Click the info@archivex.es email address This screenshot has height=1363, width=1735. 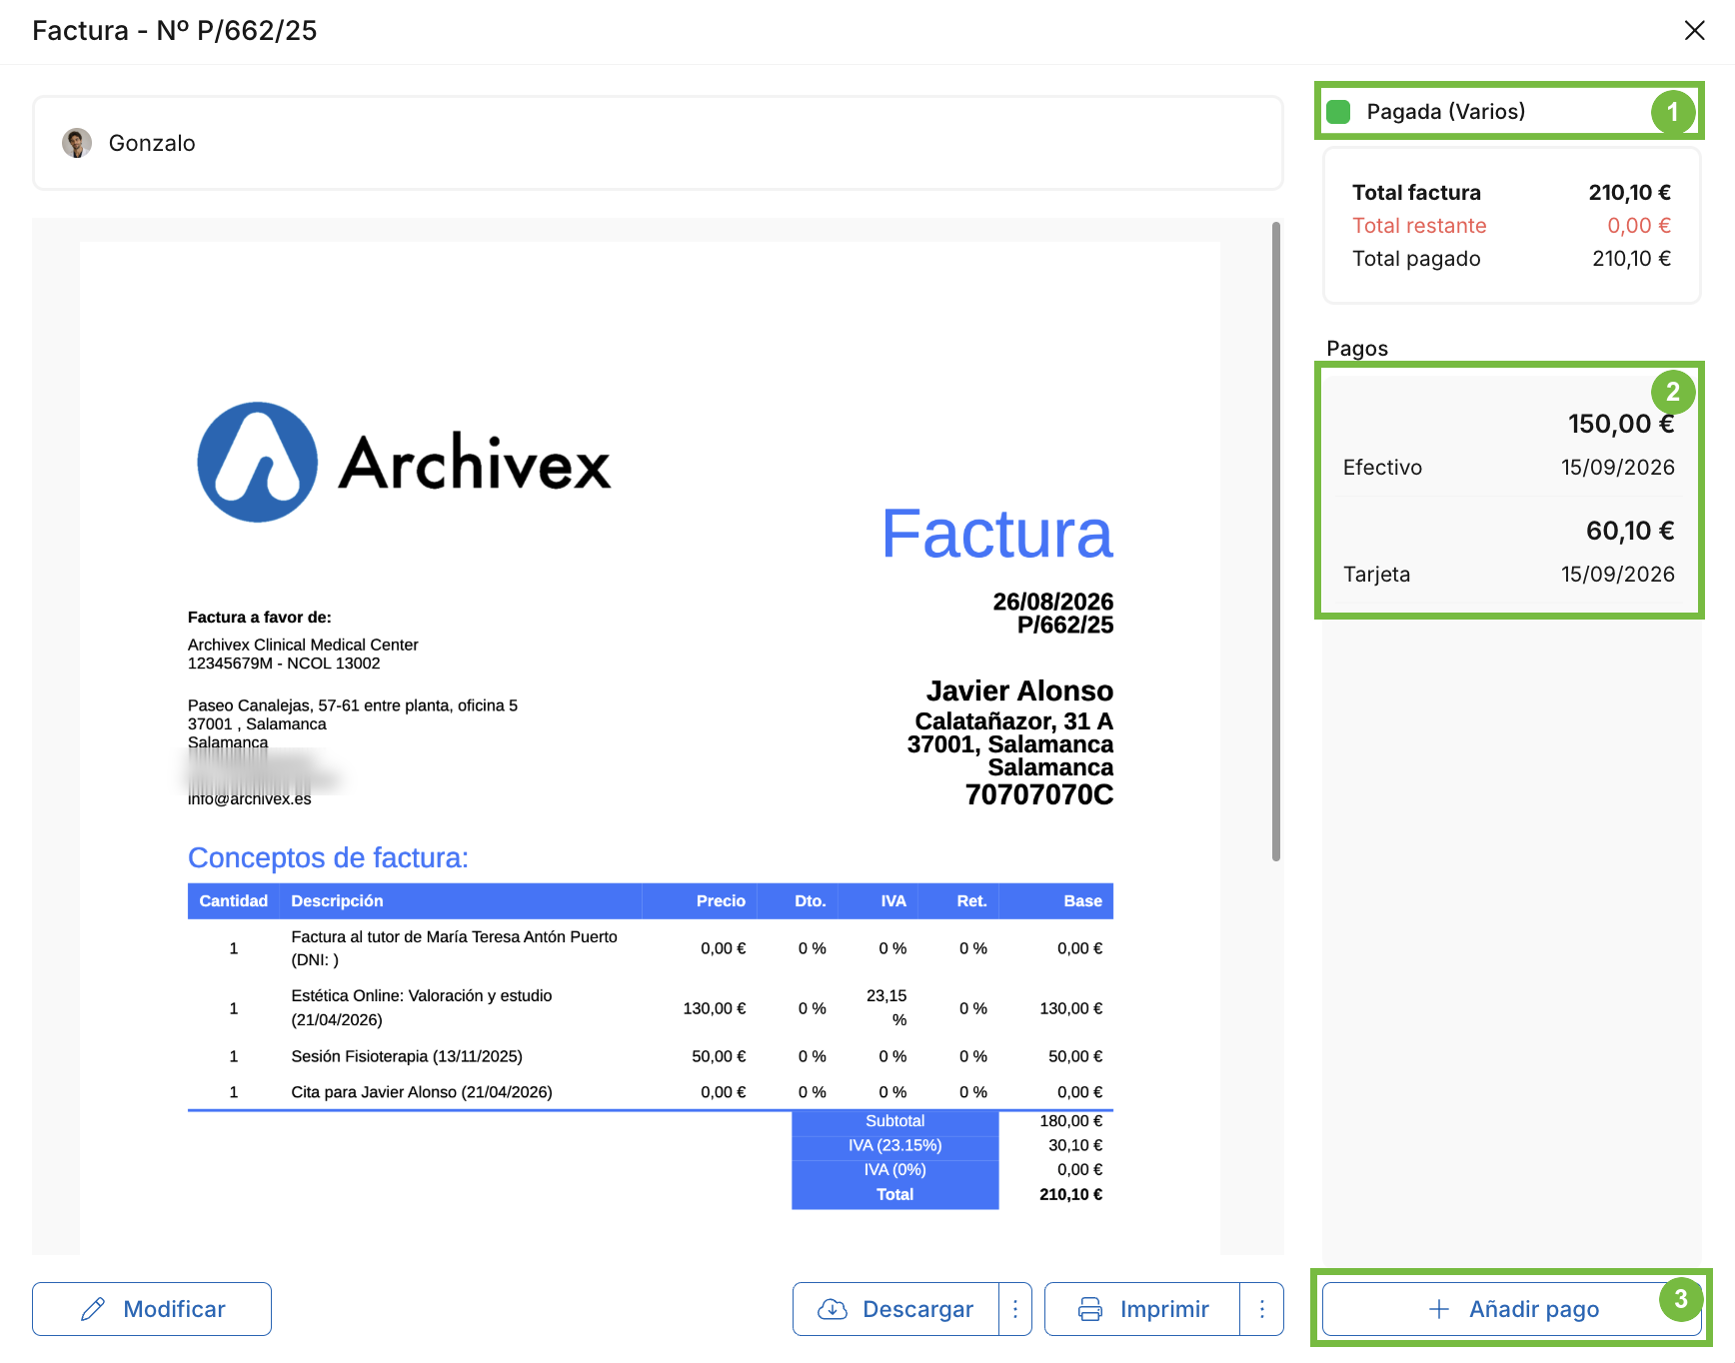(250, 799)
